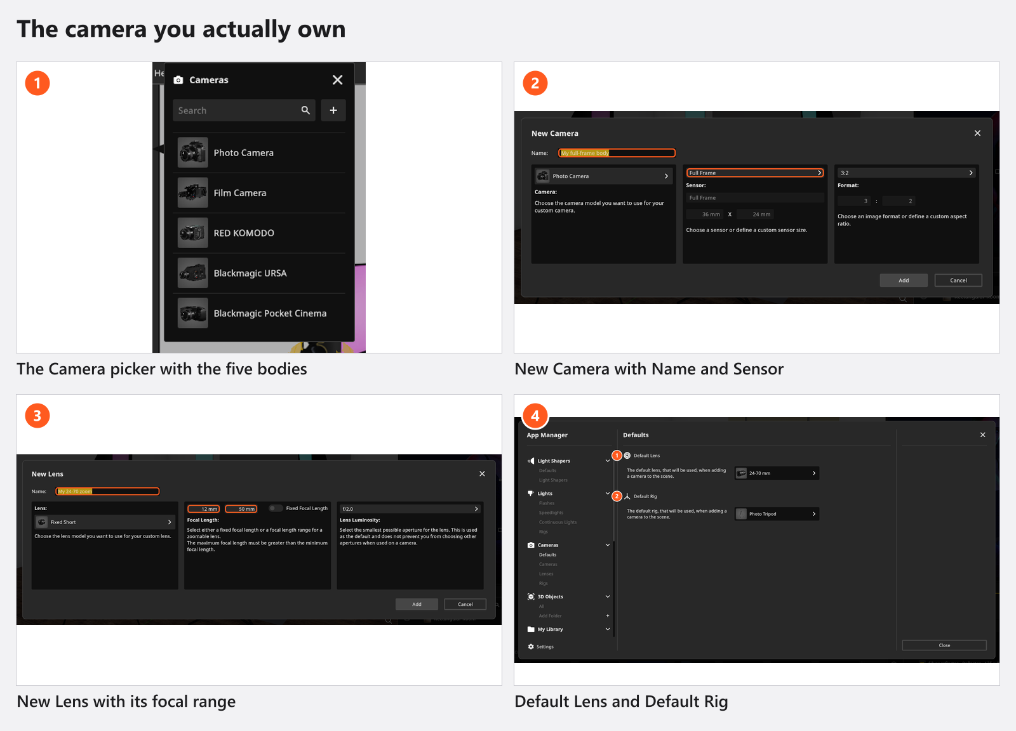Select Defaults under Cameras section
The image size is (1016, 731).
(x=547, y=555)
